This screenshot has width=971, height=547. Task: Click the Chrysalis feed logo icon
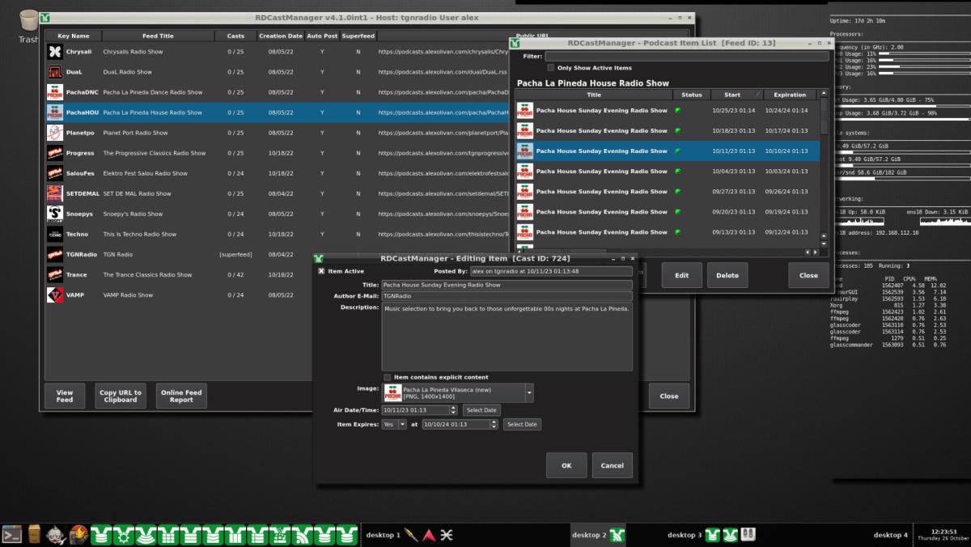[54, 52]
